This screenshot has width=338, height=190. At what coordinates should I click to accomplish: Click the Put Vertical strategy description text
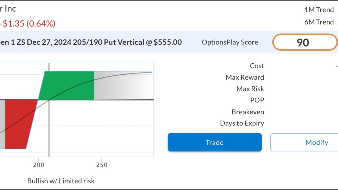click(x=91, y=43)
